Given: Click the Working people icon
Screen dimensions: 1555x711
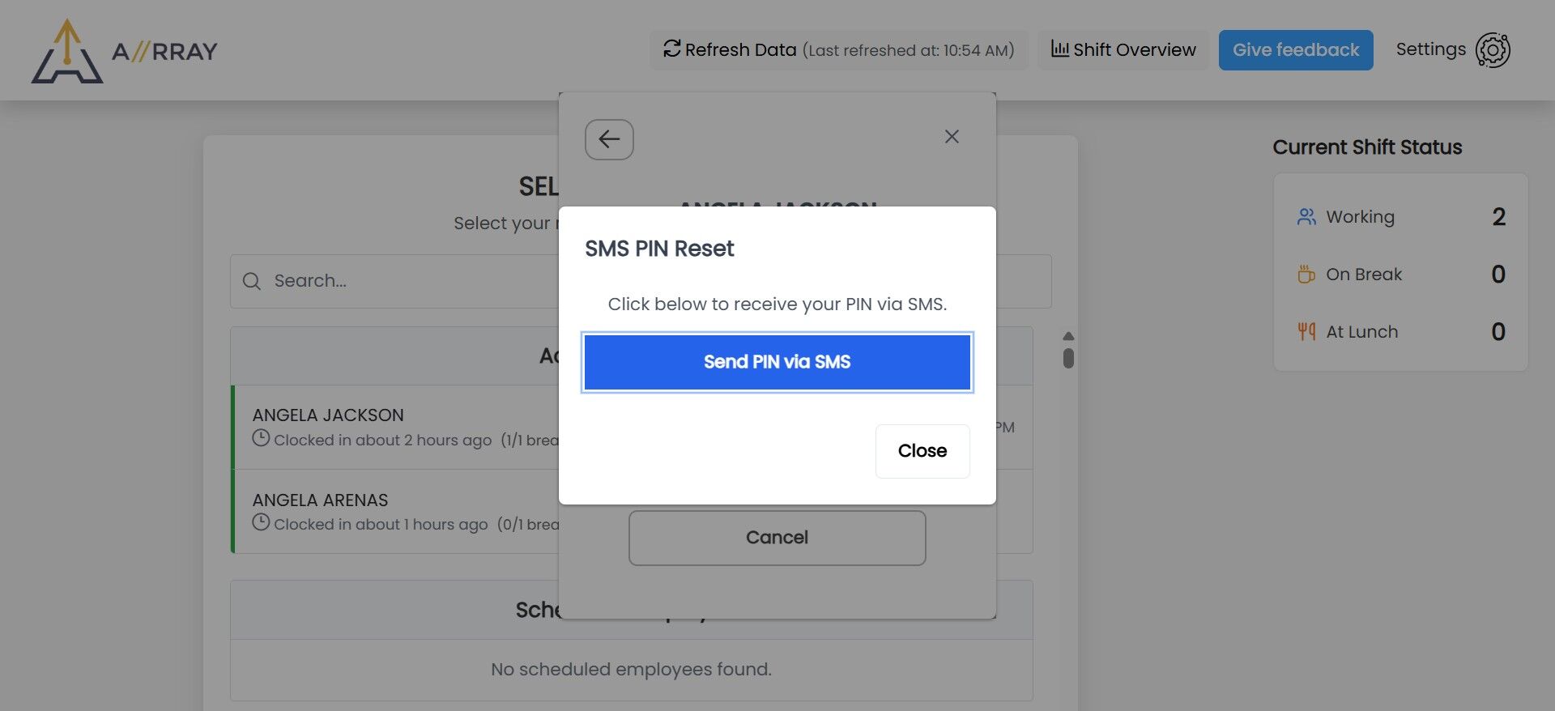Looking at the screenshot, I should 1306,217.
